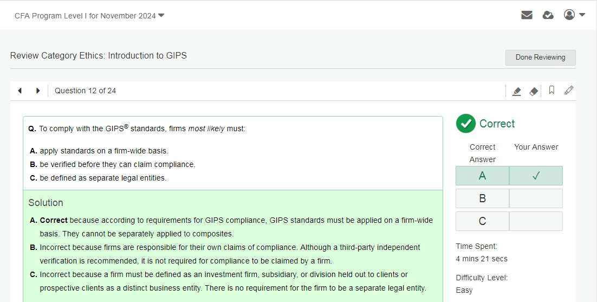Viewport: 597px width, 302px height.
Task: Select option C separate legal entities
Action: click(x=102, y=178)
